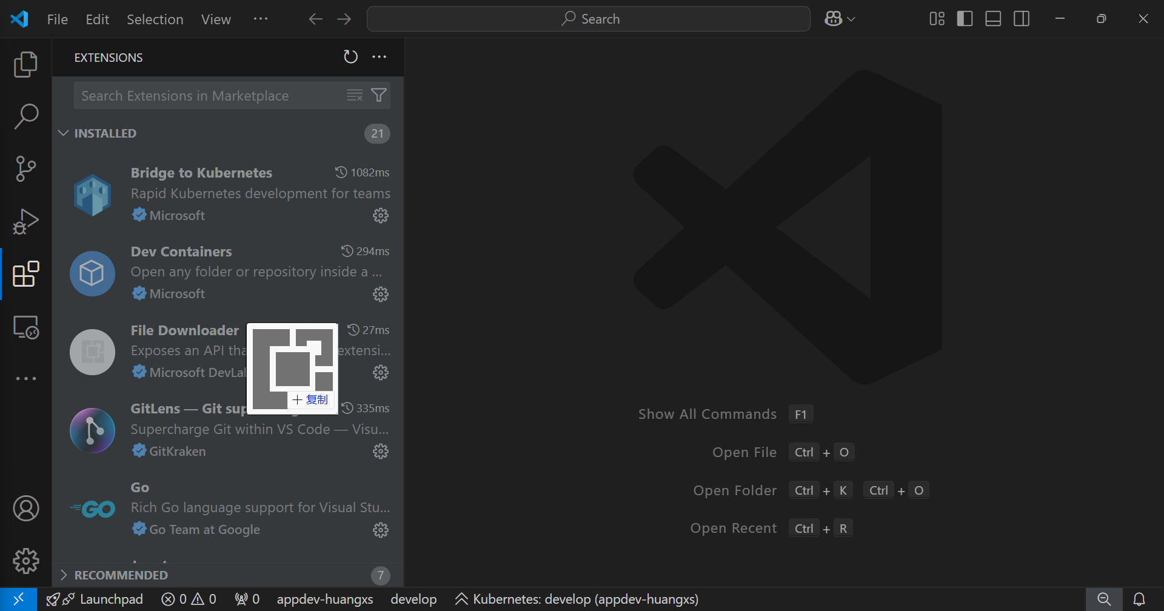Click the notifications bell in status bar

(x=1139, y=599)
